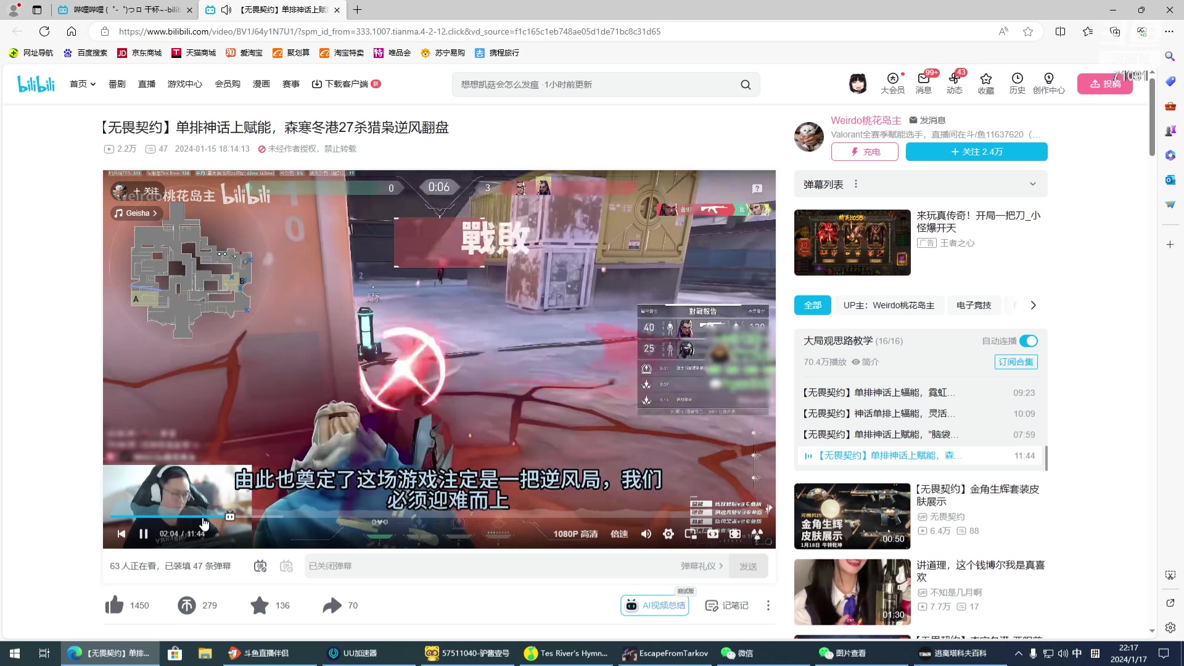This screenshot has height=666, width=1184.
Task: Click the closed danmaku input field
Action: (490, 566)
